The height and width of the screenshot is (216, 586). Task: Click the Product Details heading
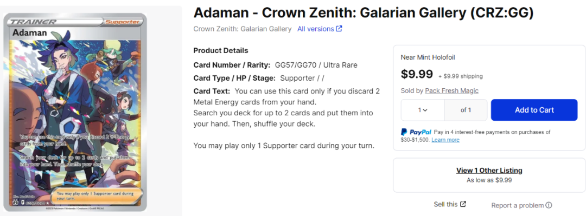221,50
